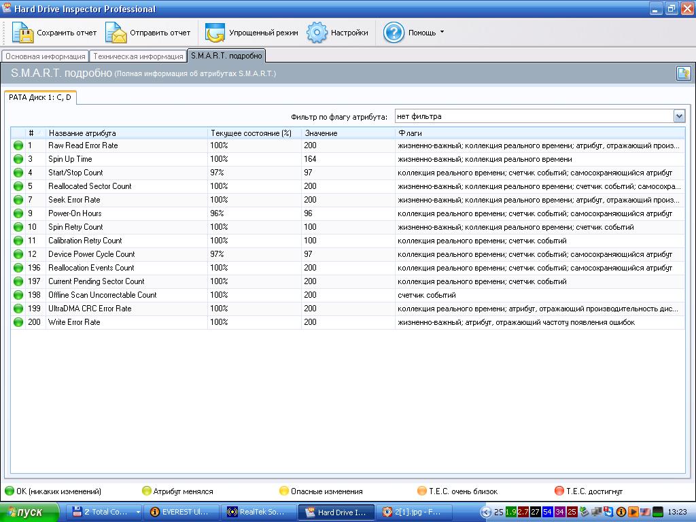The image size is (696, 522).
Task: Click the Save report floppy icon
Action: click(x=22, y=33)
